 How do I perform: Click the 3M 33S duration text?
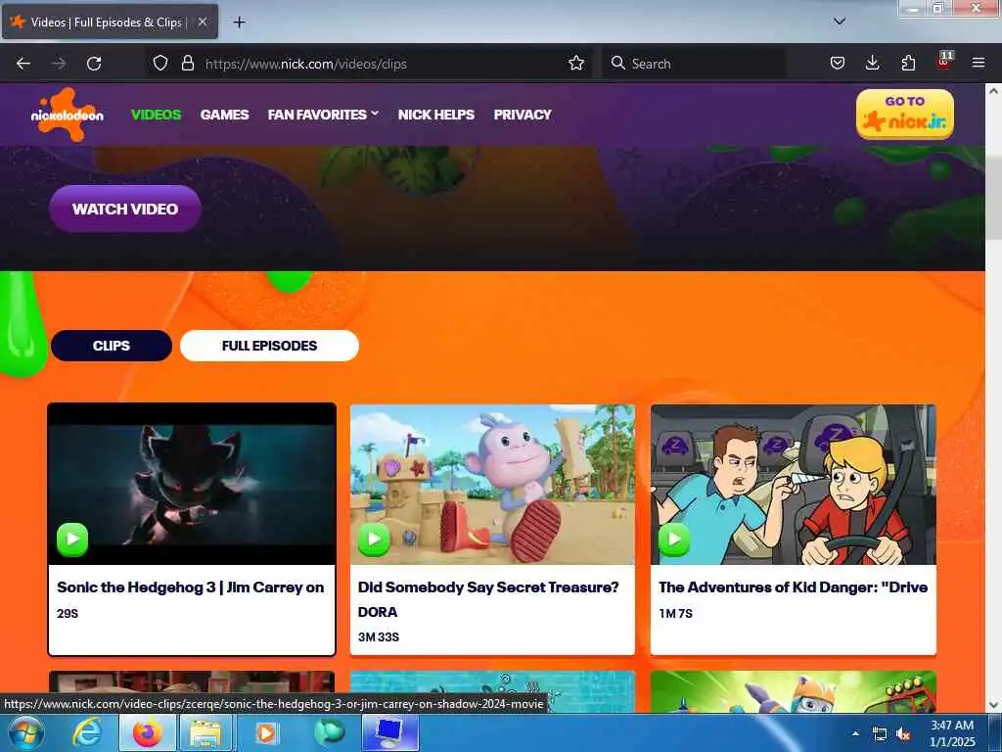(379, 636)
